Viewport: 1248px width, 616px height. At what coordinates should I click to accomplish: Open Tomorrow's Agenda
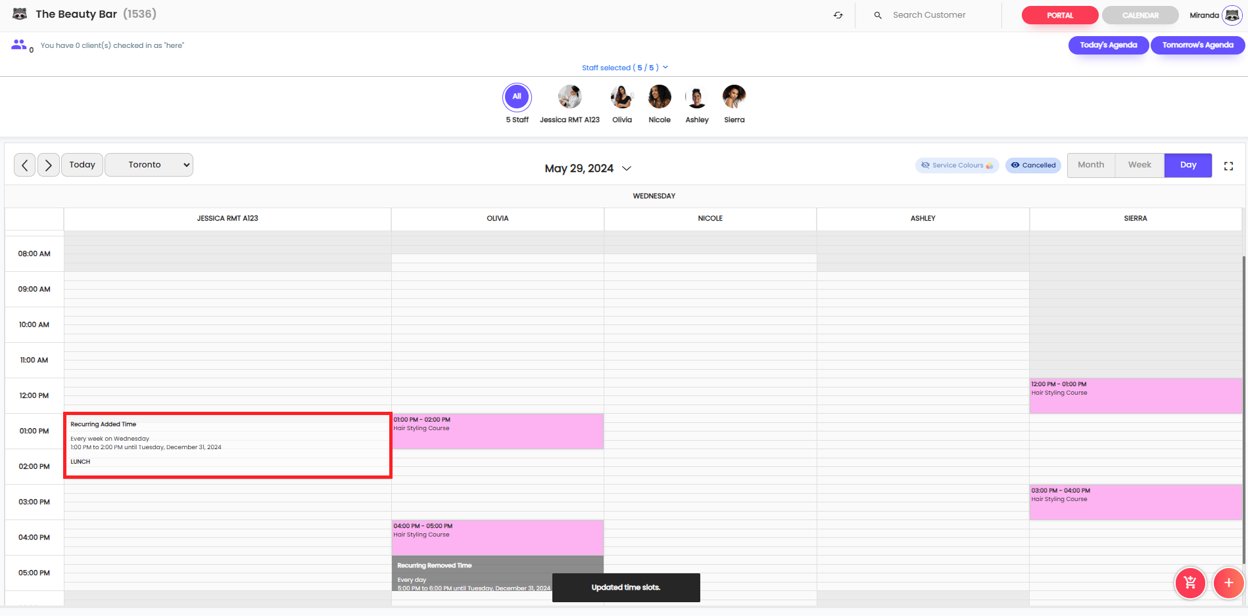point(1197,45)
